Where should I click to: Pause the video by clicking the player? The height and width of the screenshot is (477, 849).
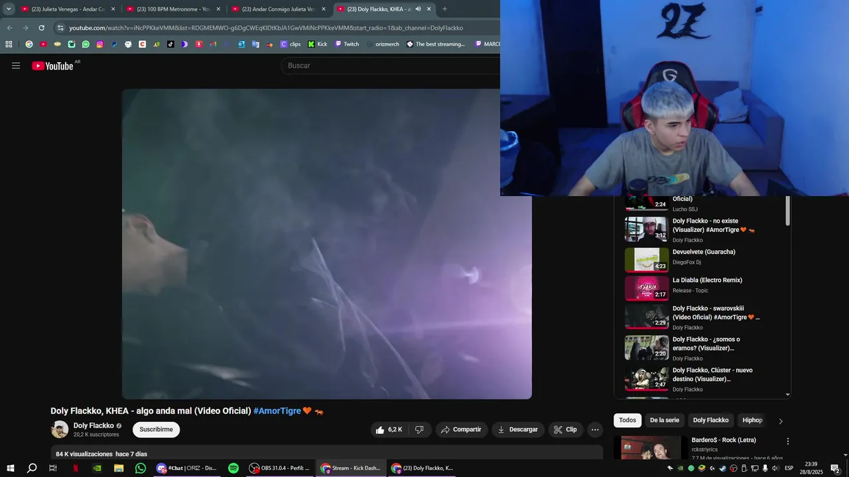[x=326, y=244]
